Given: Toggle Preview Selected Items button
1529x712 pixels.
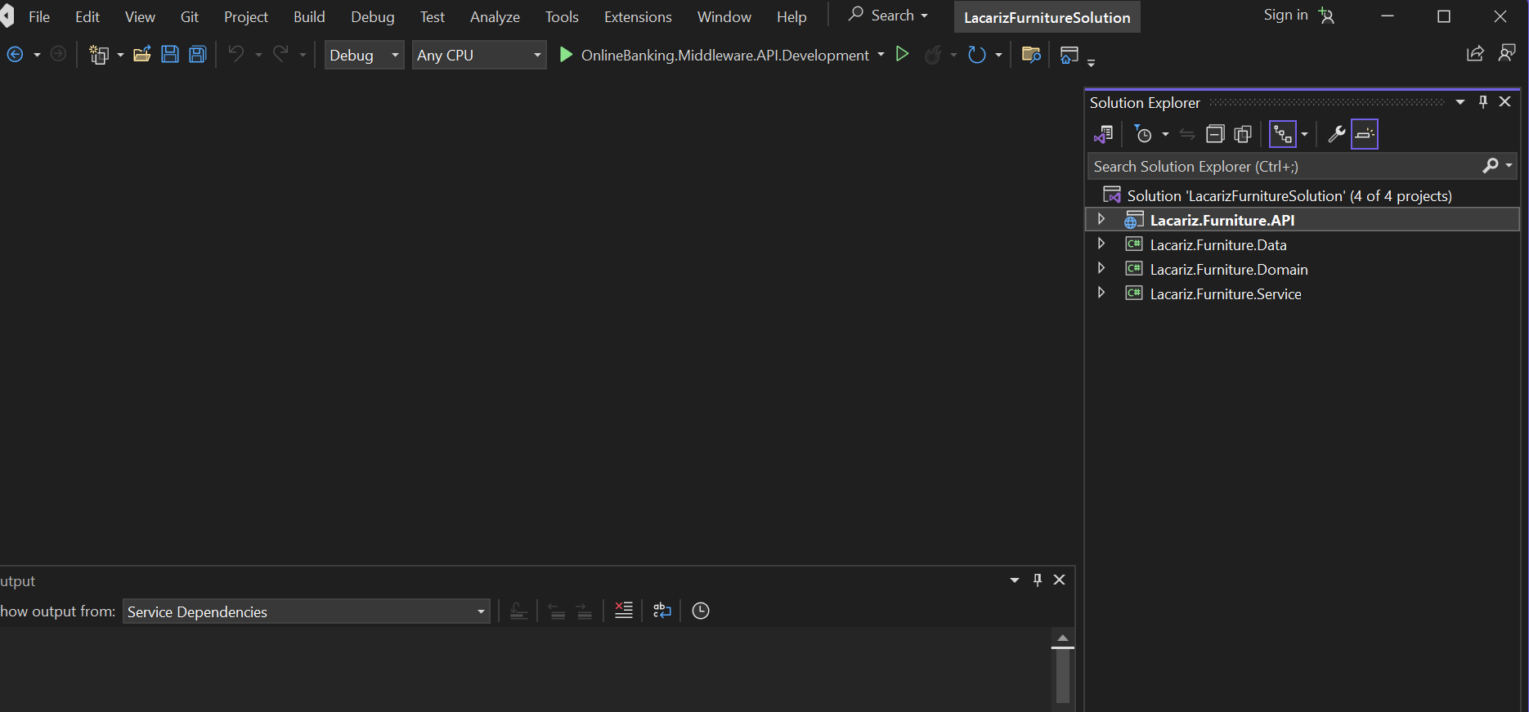Looking at the screenshot, I should [1365, 134].
